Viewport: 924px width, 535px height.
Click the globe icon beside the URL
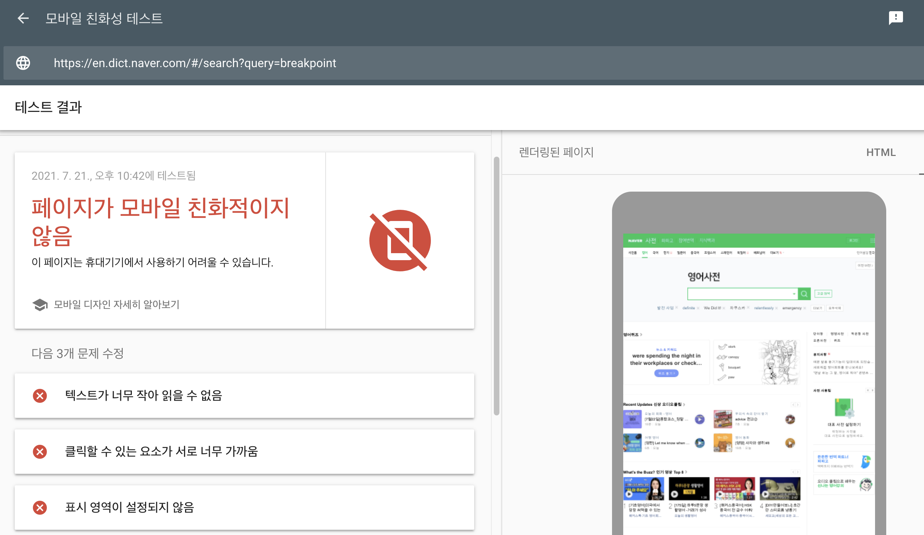point(23,63)
